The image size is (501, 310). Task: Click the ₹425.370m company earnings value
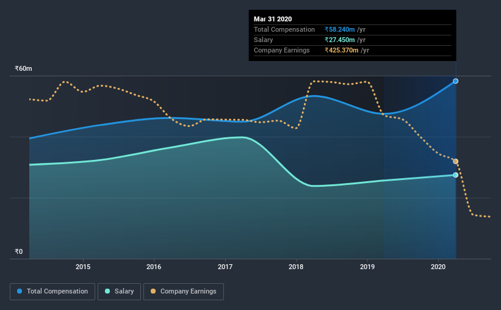coord(342,50)
